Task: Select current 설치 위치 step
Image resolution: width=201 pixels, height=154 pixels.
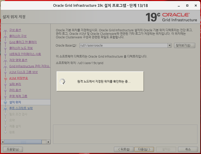Action: pyautogui.click(x=15, y=102)
